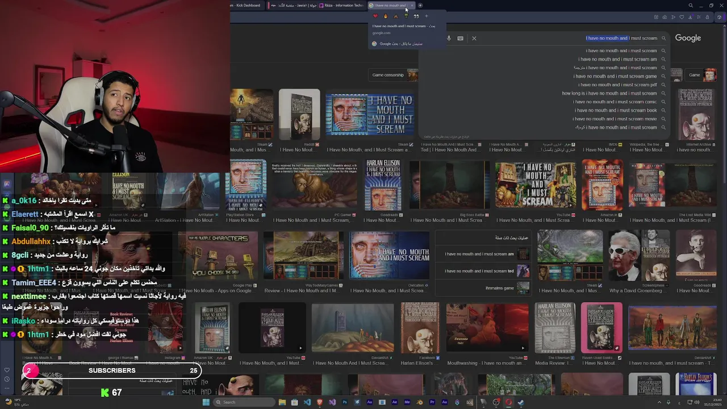This screenshot has height=409, width=727.
Task: Click the quote mark emoji in tab preview
Action: (416, 16)
